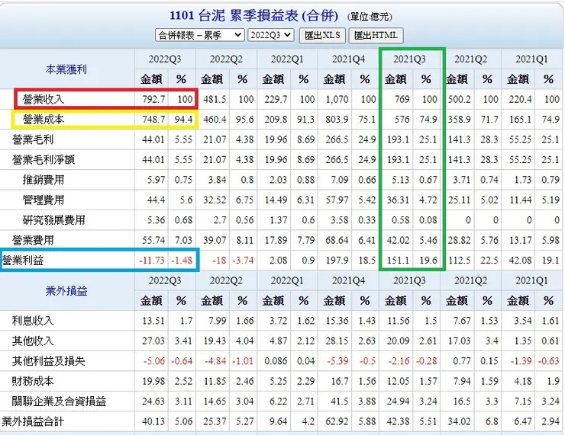Click the top 2022Q1 column header
Viewport: 565px width, 435px height.
[287, 59]
